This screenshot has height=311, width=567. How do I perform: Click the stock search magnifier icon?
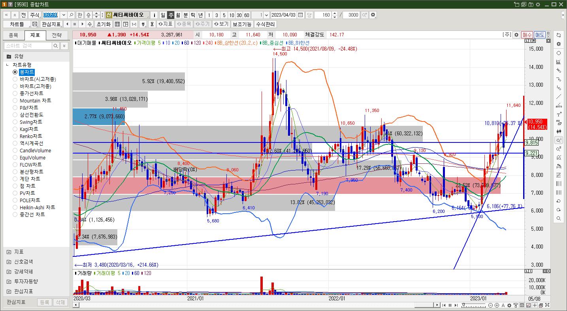pyautogui.click(x=71, y=15)
